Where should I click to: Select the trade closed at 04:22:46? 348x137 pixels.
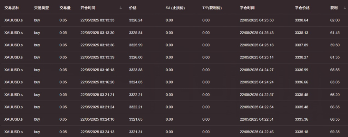point(256,132)
